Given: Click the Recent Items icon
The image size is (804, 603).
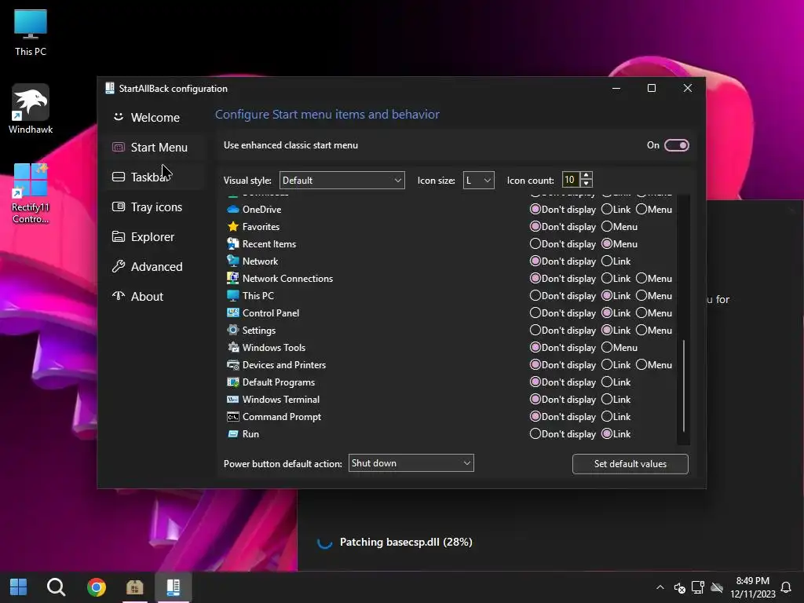Looking at the screenshot, I should (232, 243).
